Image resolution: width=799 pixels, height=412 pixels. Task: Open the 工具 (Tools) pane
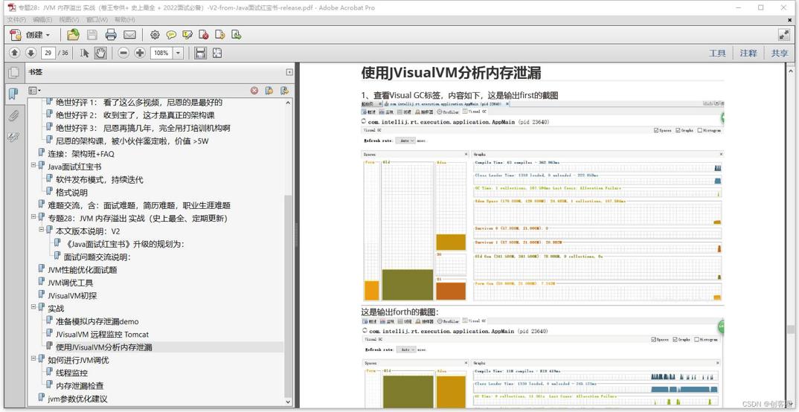(x=717, y=53)
